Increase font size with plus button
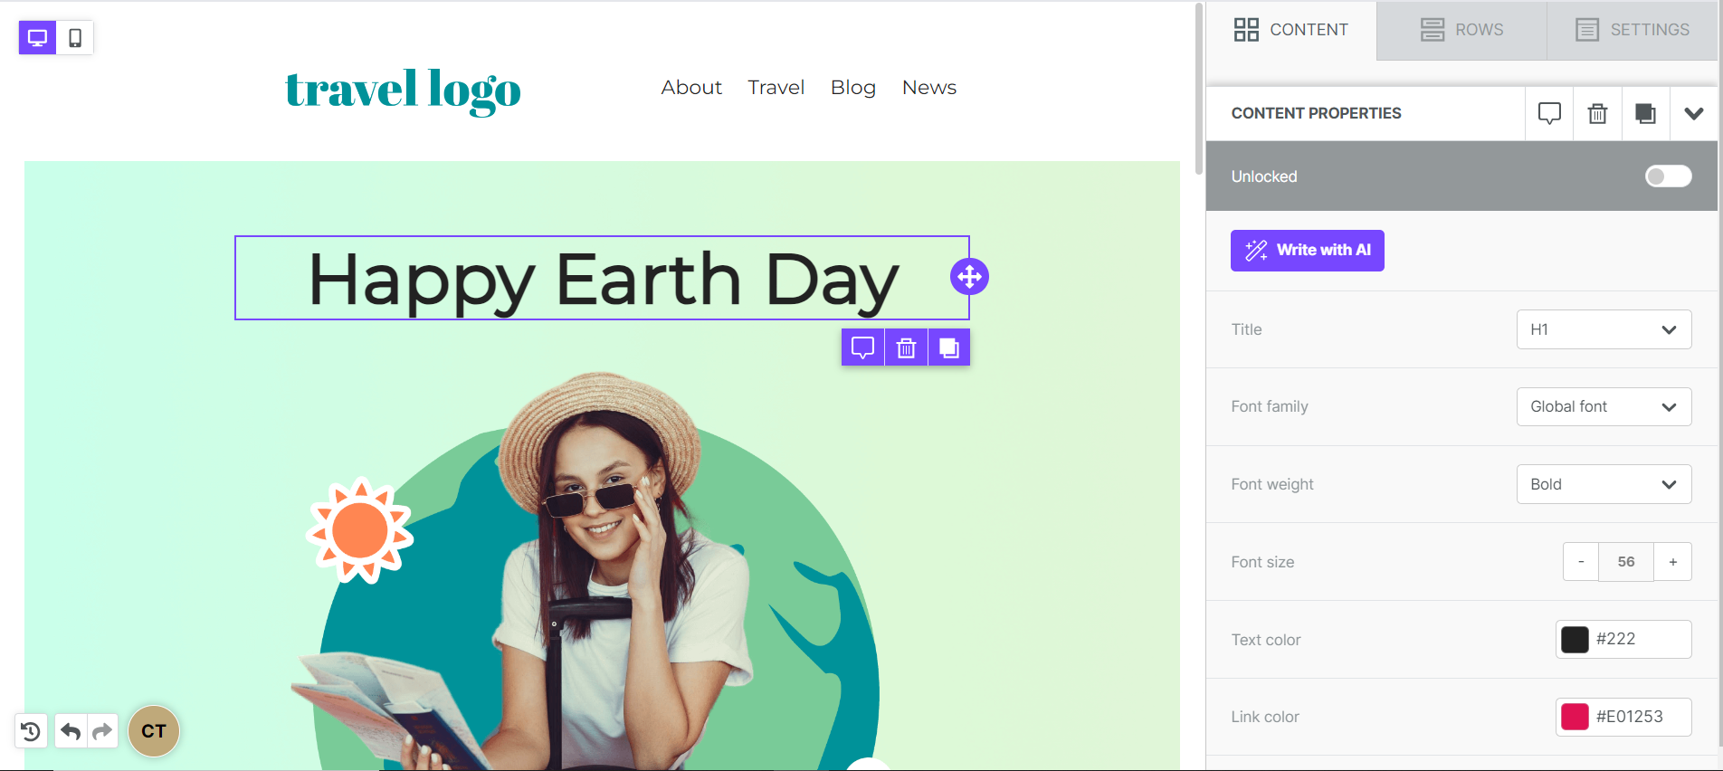This screenshot has height=771, width=1723. pos(1673,562)
